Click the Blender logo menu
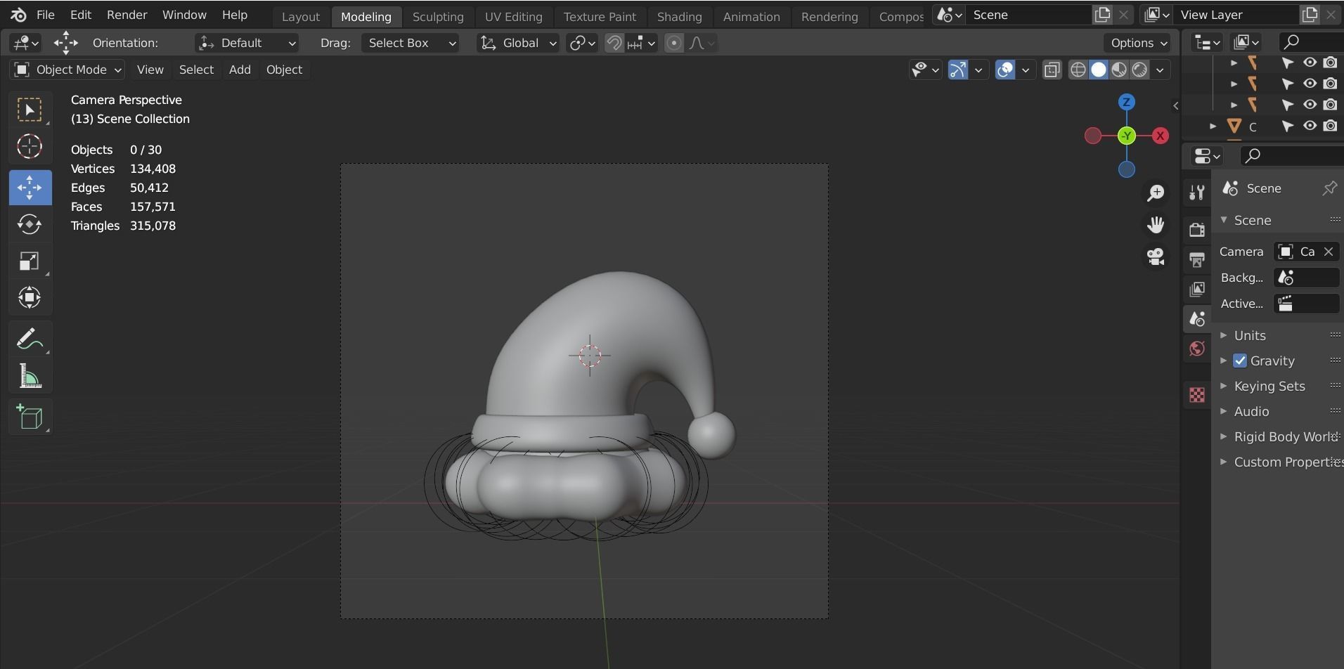Viewport: 1344px width, 669px height. pyautogui.click(x=19, y=15)
